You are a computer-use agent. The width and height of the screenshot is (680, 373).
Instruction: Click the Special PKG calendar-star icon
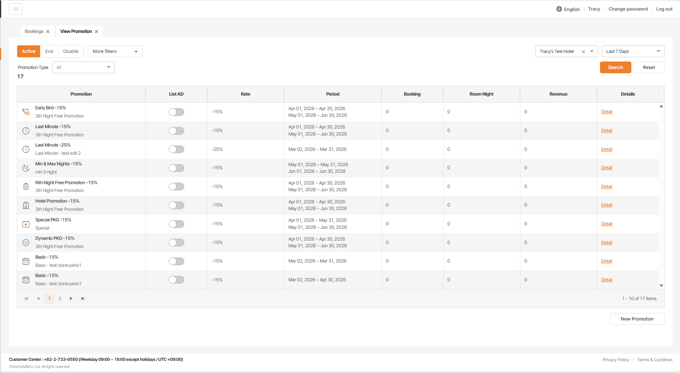point(26,224)
